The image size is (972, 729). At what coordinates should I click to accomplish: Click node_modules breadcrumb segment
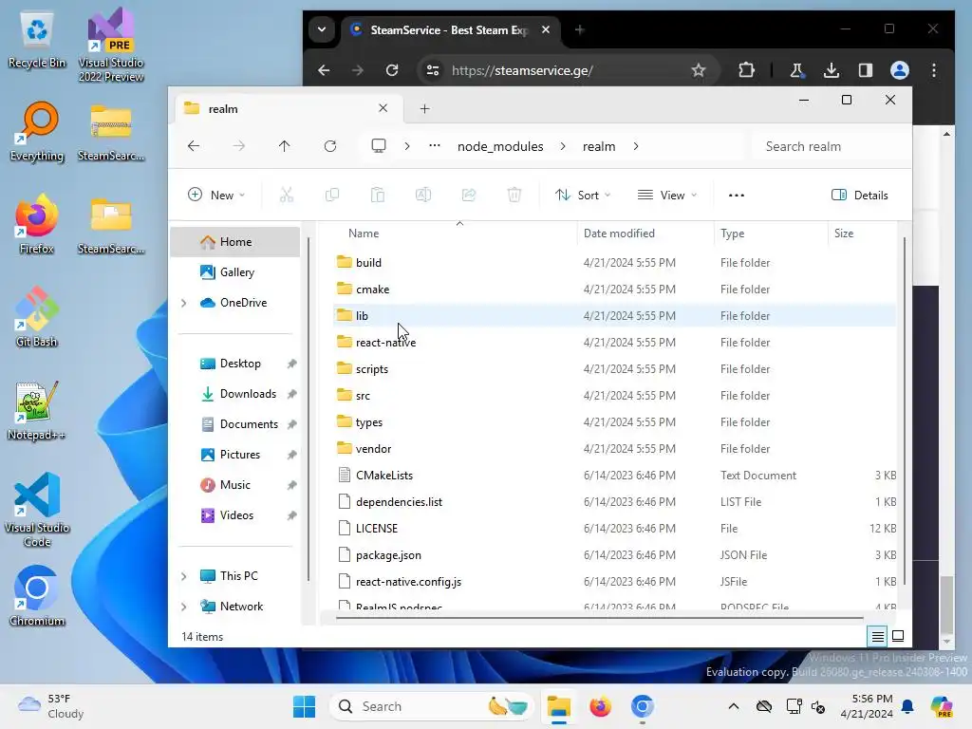coord(500,146)
